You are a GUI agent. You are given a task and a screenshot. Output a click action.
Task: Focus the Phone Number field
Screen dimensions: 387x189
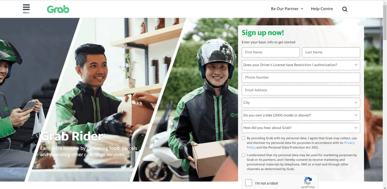coord(301,77)
